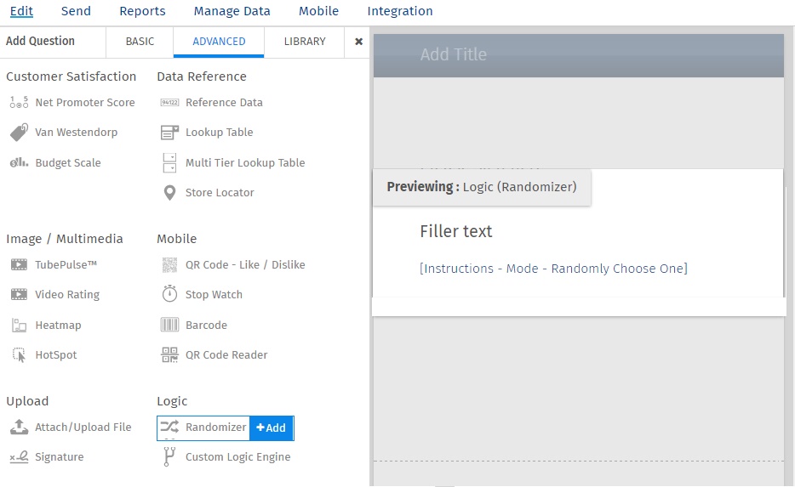
Task: Pick the Heatmap question icon
Action: [19, 326]
